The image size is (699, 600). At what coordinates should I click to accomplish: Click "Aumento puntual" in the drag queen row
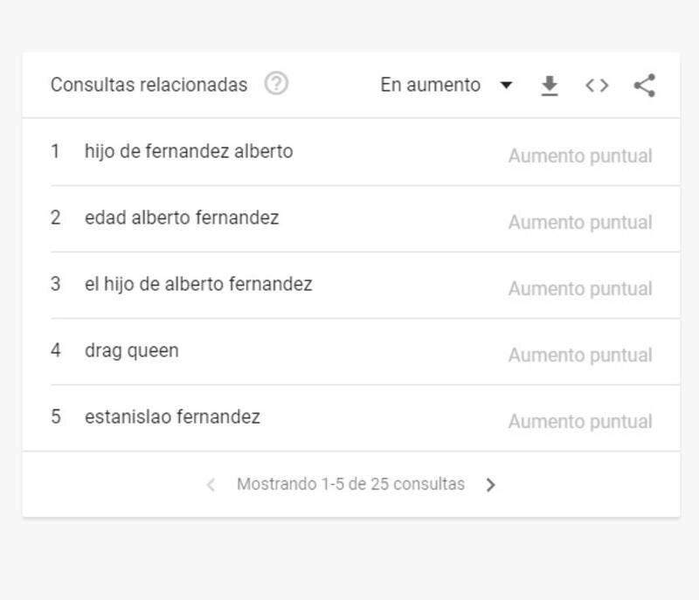click(580, 355)
